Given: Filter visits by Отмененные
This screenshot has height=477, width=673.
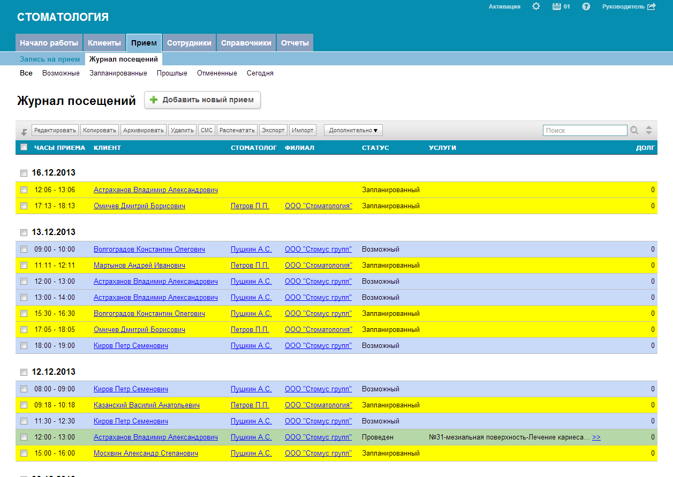Looking at the screenshot, I should 217,73.
